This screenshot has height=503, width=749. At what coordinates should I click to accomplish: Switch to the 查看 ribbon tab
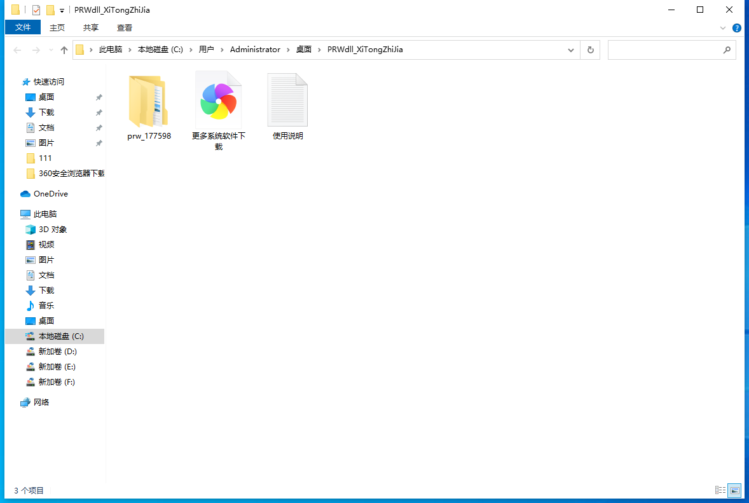[x=124, y=28]
